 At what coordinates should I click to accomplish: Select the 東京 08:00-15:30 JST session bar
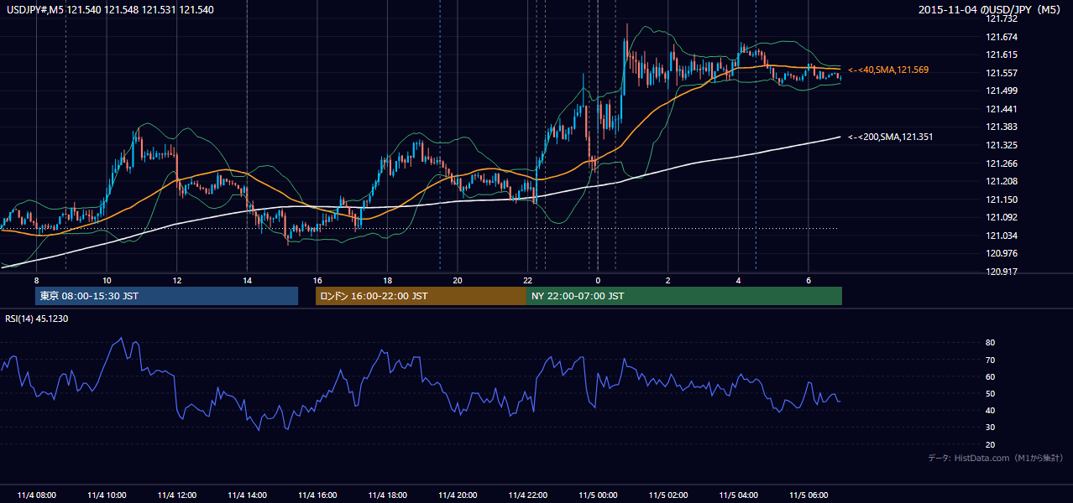(x=166, y=296)
